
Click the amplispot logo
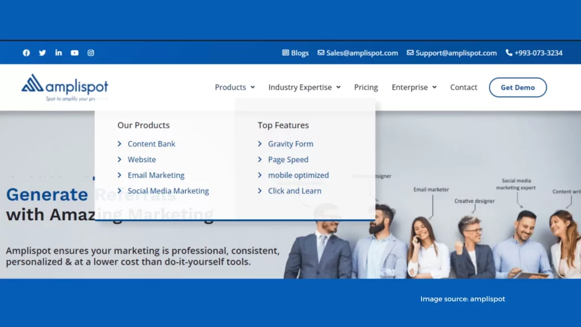[65, 87]
